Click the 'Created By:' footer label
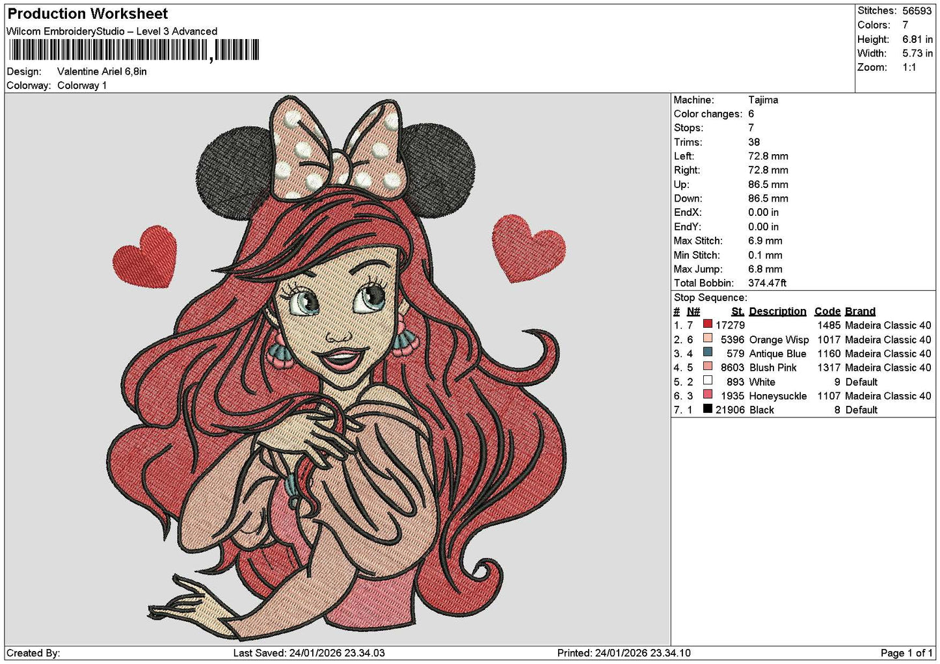The height and width of the screenshot is (664, 940). (x=33, y=653)
